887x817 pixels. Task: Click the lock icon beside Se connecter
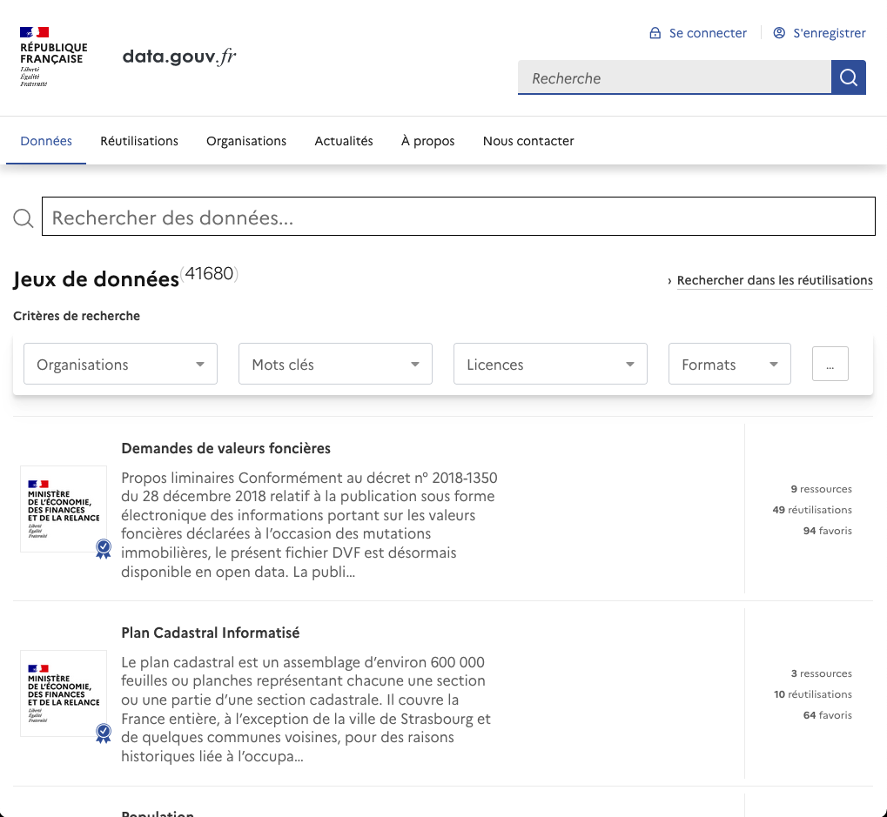coord(655,33)
